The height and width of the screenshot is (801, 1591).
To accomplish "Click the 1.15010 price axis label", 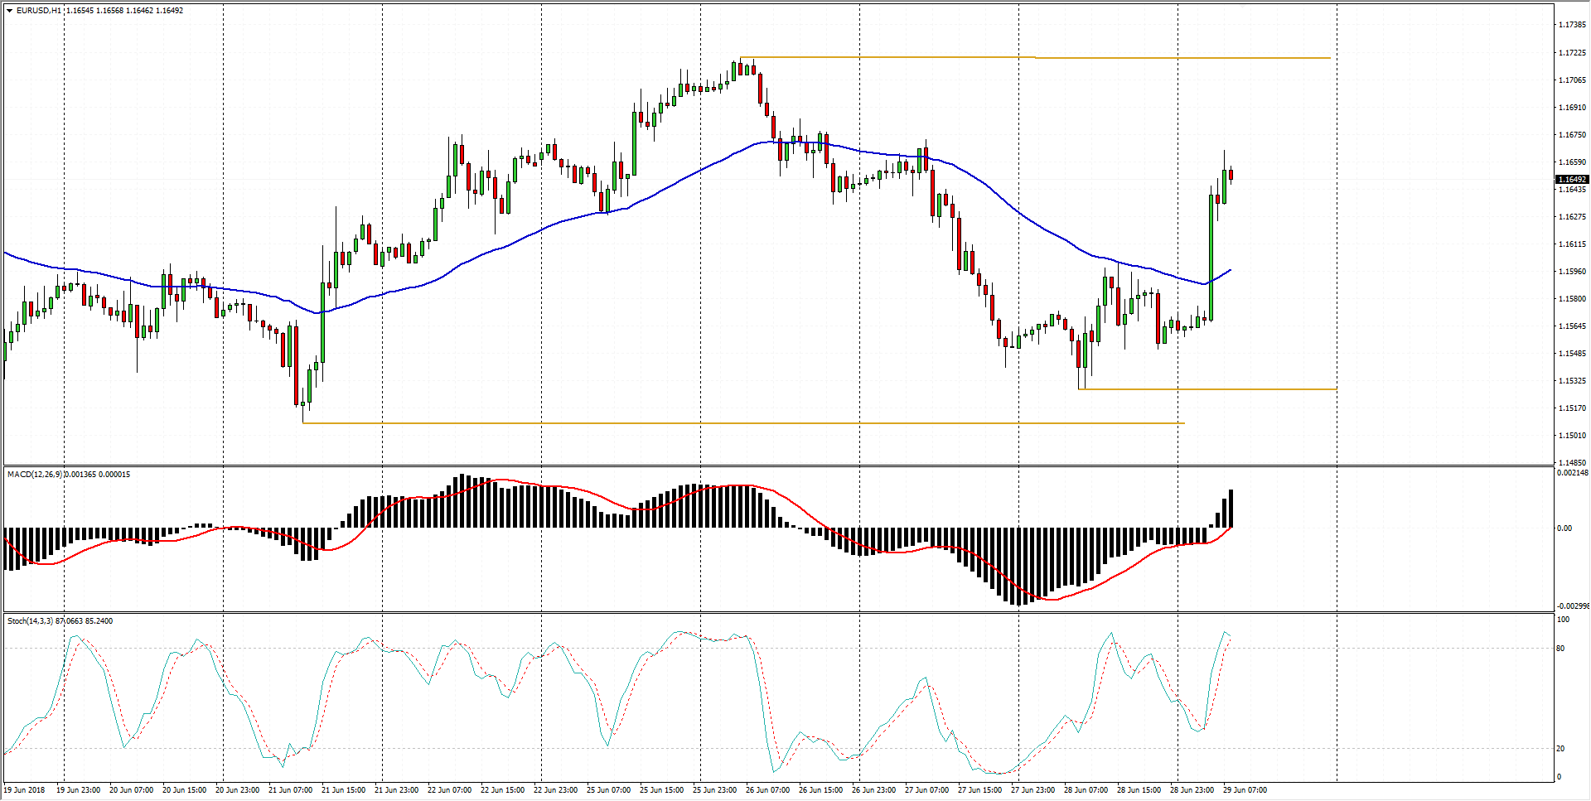I will 1572,436.
